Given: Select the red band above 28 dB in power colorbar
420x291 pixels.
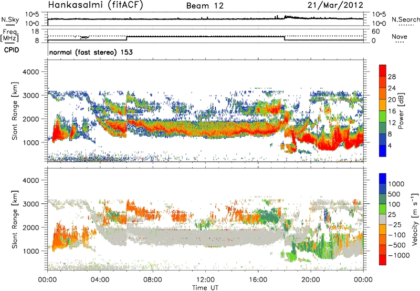Looking at the screenshot, I should pyautogui.click(x=383, y=71).
